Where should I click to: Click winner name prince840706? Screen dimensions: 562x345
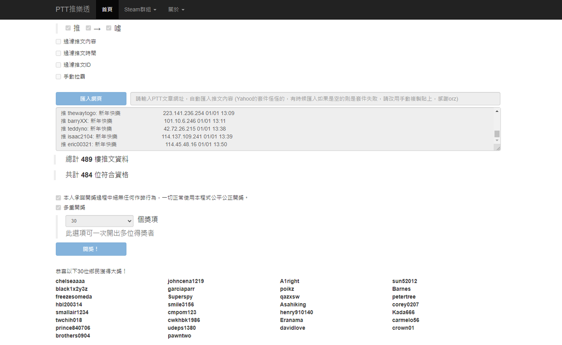coord(73,328)
